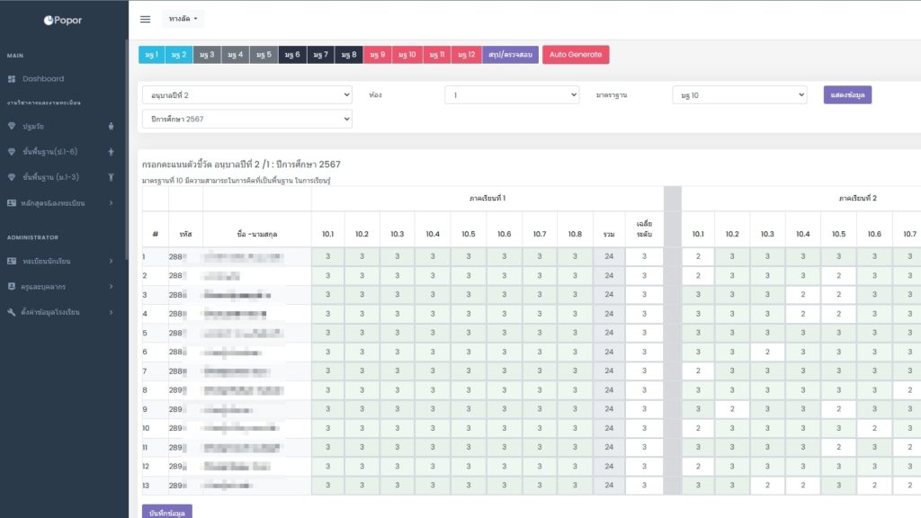Click the badge icon beside ครูและบุคลากร

[12, 286]
